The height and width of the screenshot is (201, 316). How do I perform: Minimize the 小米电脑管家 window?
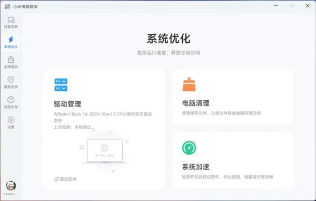(275, 6)
